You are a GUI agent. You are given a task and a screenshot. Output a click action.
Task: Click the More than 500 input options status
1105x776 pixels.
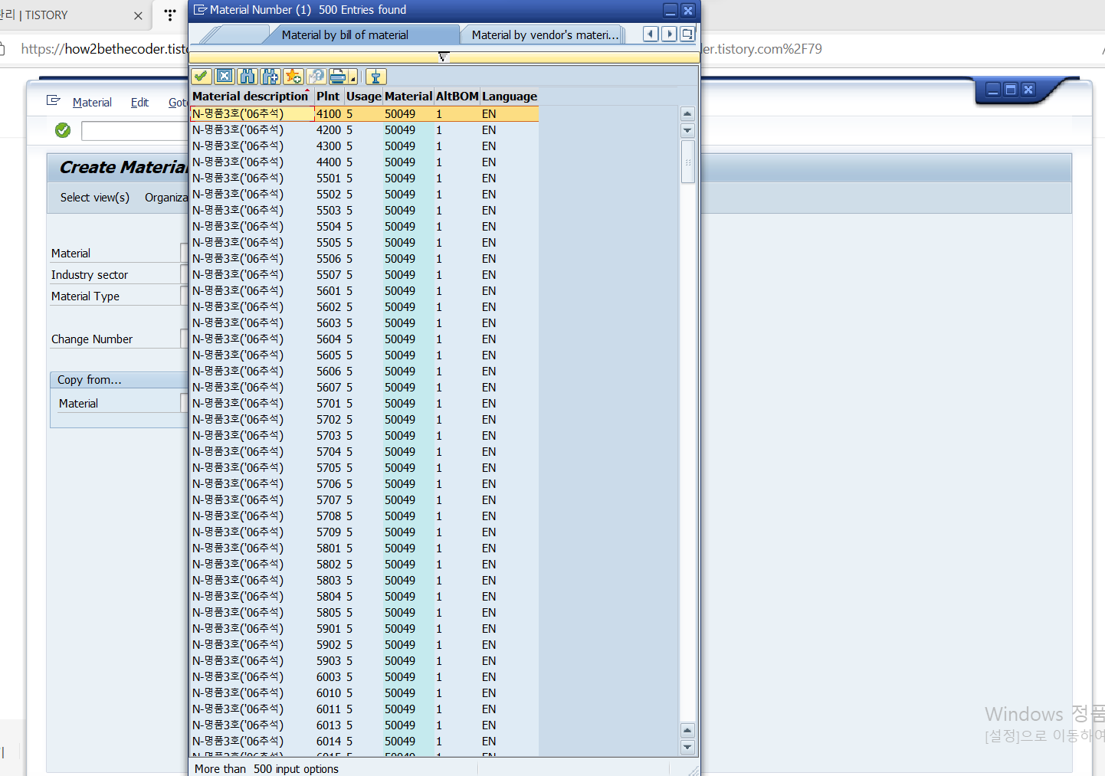pyautogui.click(x=267, y=768)
